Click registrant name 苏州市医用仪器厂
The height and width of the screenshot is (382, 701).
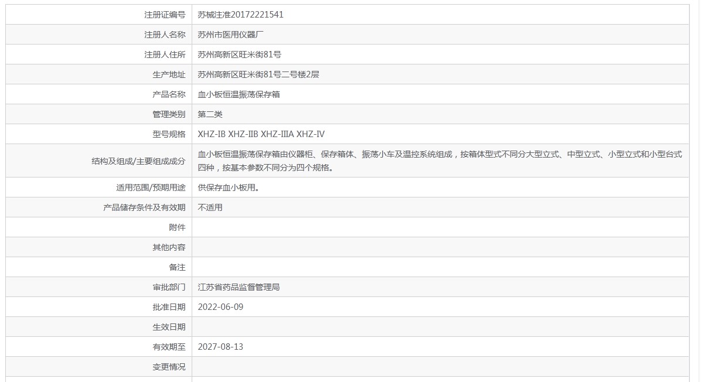tap(231, 35)
